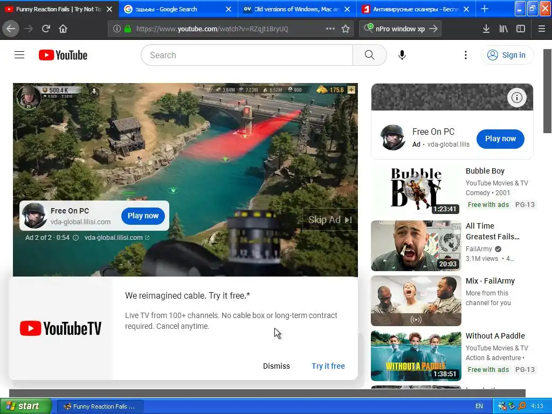Show site information via the info icon

pos(116,29)
